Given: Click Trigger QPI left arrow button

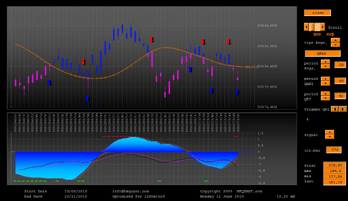Looking at the screenshot, I should tap(335, 109).
